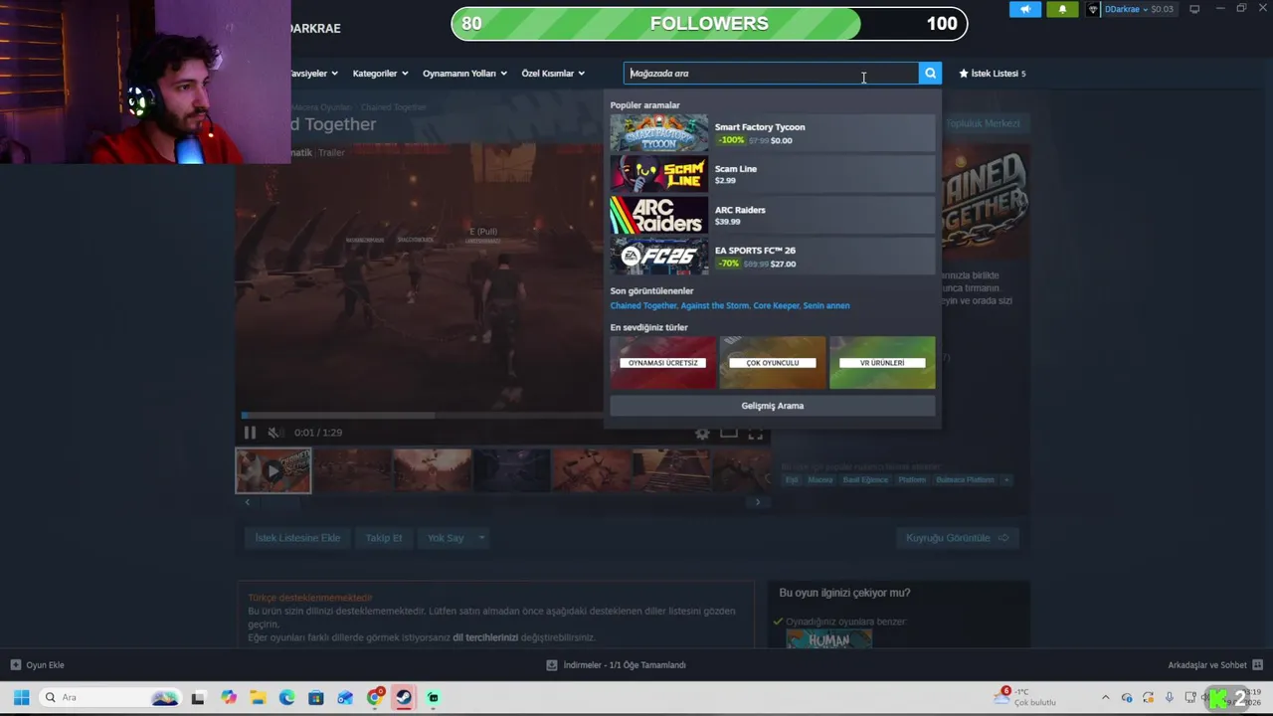
Task: Open the Senin annen recent link
Action: point(826,305)
